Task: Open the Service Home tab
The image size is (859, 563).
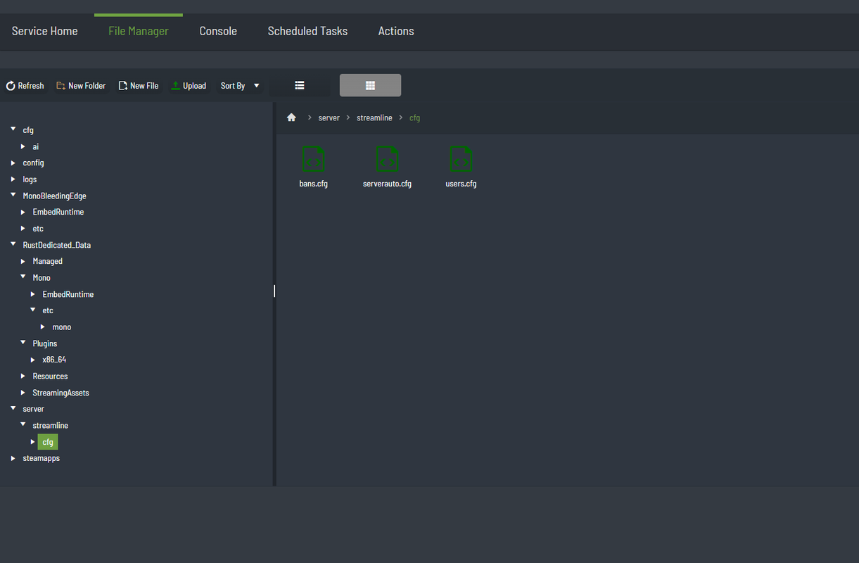Action: pos(45,31)
